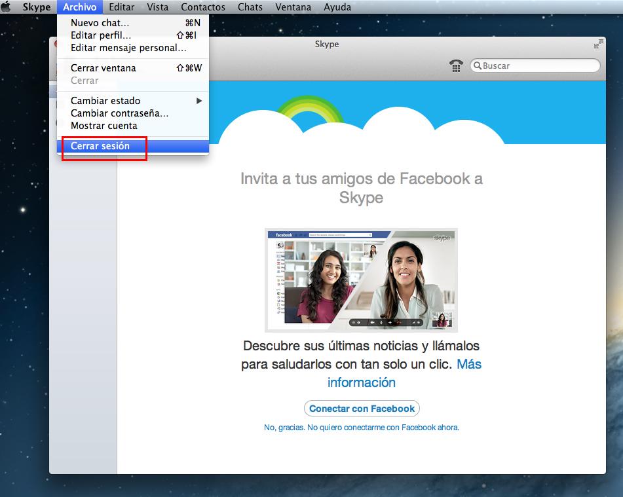Open Editar perfil... option
This screenshot has height=497, width=623.
click(x=101, y=35)
